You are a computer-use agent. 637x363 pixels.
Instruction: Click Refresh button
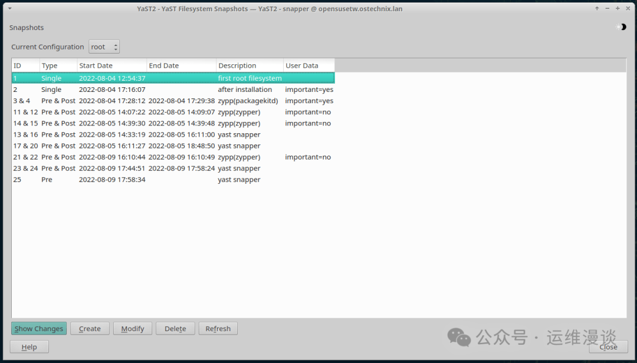coord(218,328)
